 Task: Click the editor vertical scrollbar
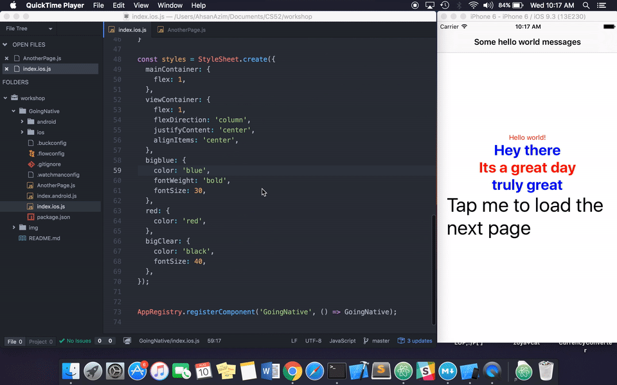[434, 269]
